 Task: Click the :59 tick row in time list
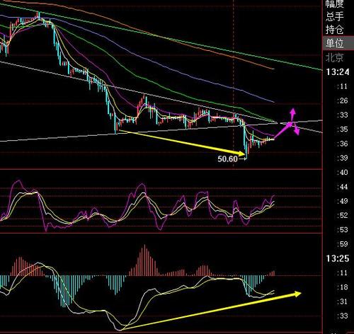point(343,244)
